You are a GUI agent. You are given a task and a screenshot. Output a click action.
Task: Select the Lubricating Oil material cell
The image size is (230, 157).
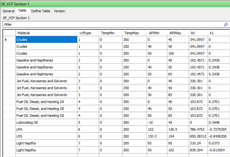click(46, 122)
